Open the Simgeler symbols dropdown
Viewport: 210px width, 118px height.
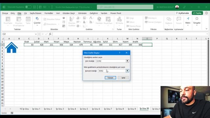[197, 21]
